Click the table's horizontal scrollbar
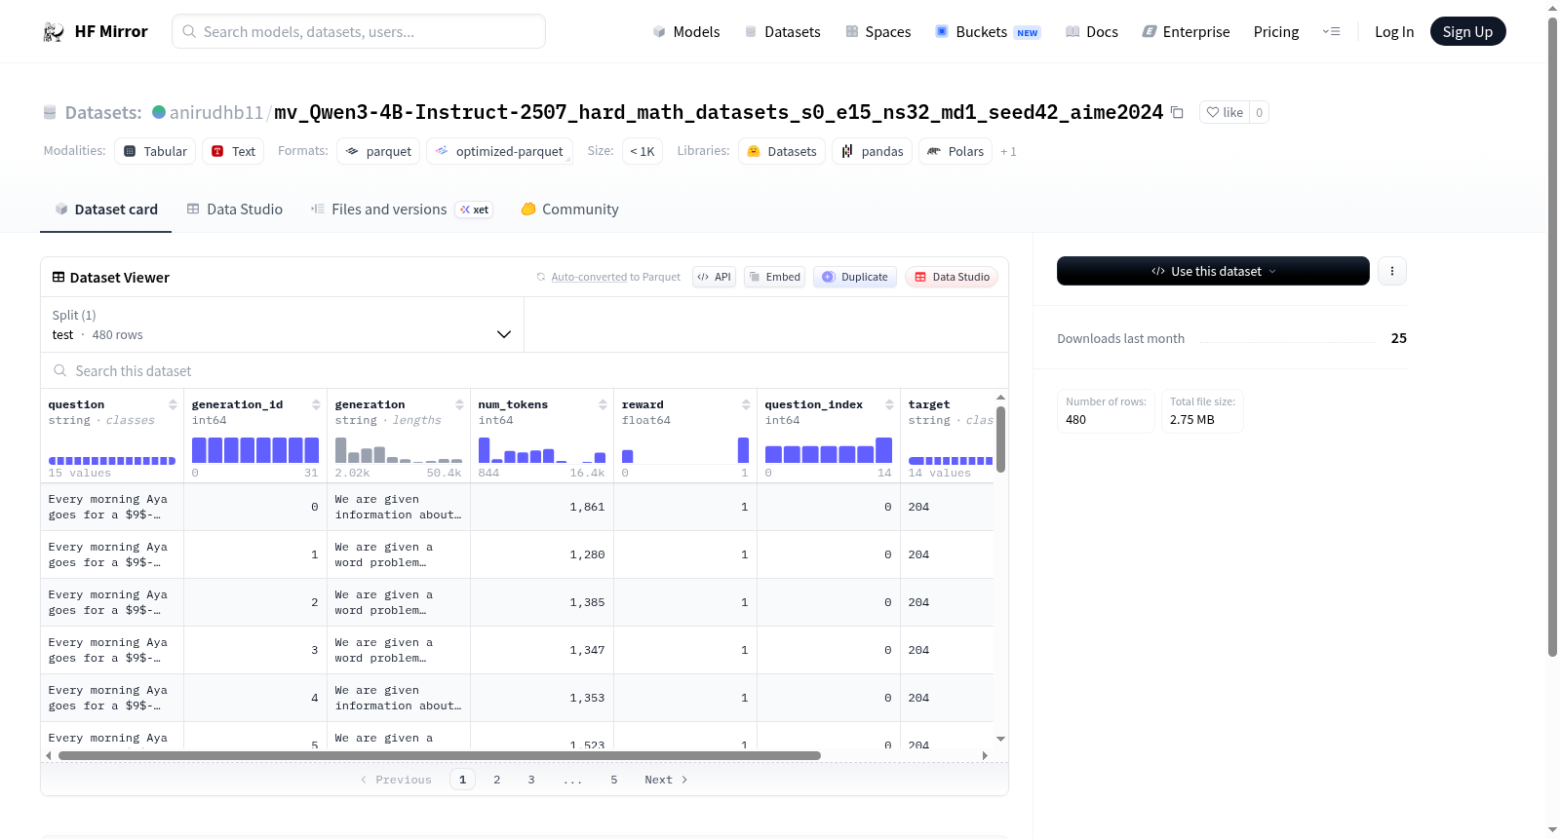Screen dimensions: 1560x839 [x=440, y=755]
